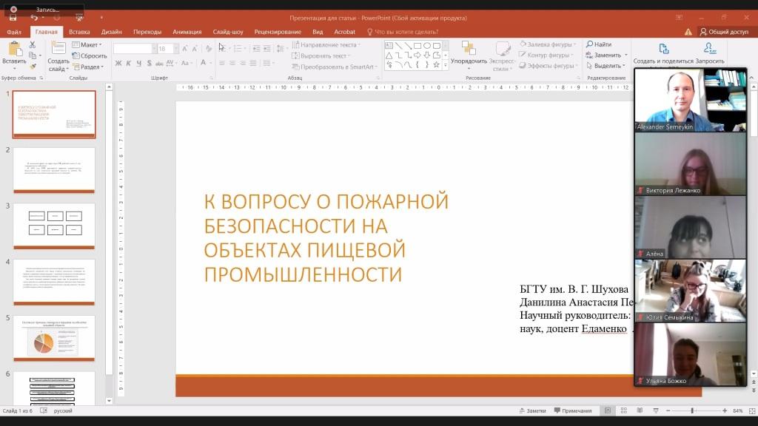Click the Paste (Вставить) clipboard icon

15,50
